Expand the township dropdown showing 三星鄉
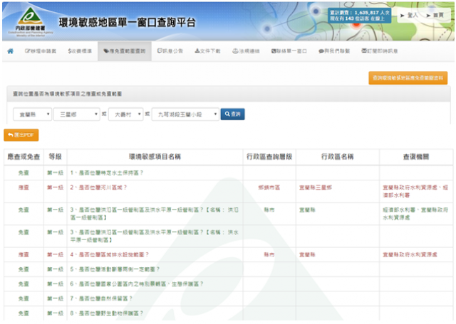Viewport: 456px width, 324px height. pyautogui.click(x=77, y=114)
